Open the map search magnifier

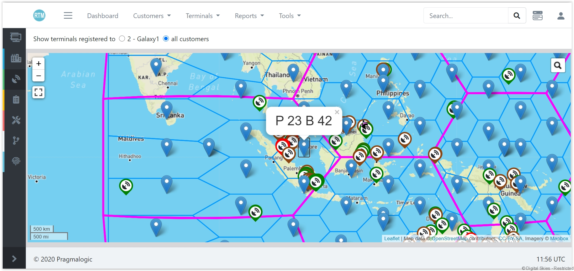pos(558,65)
